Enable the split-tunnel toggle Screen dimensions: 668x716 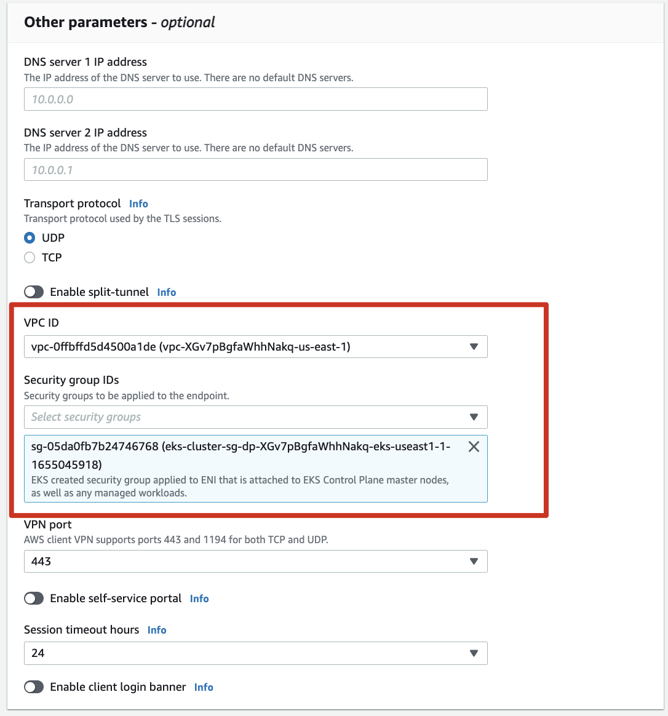[34, 292]
